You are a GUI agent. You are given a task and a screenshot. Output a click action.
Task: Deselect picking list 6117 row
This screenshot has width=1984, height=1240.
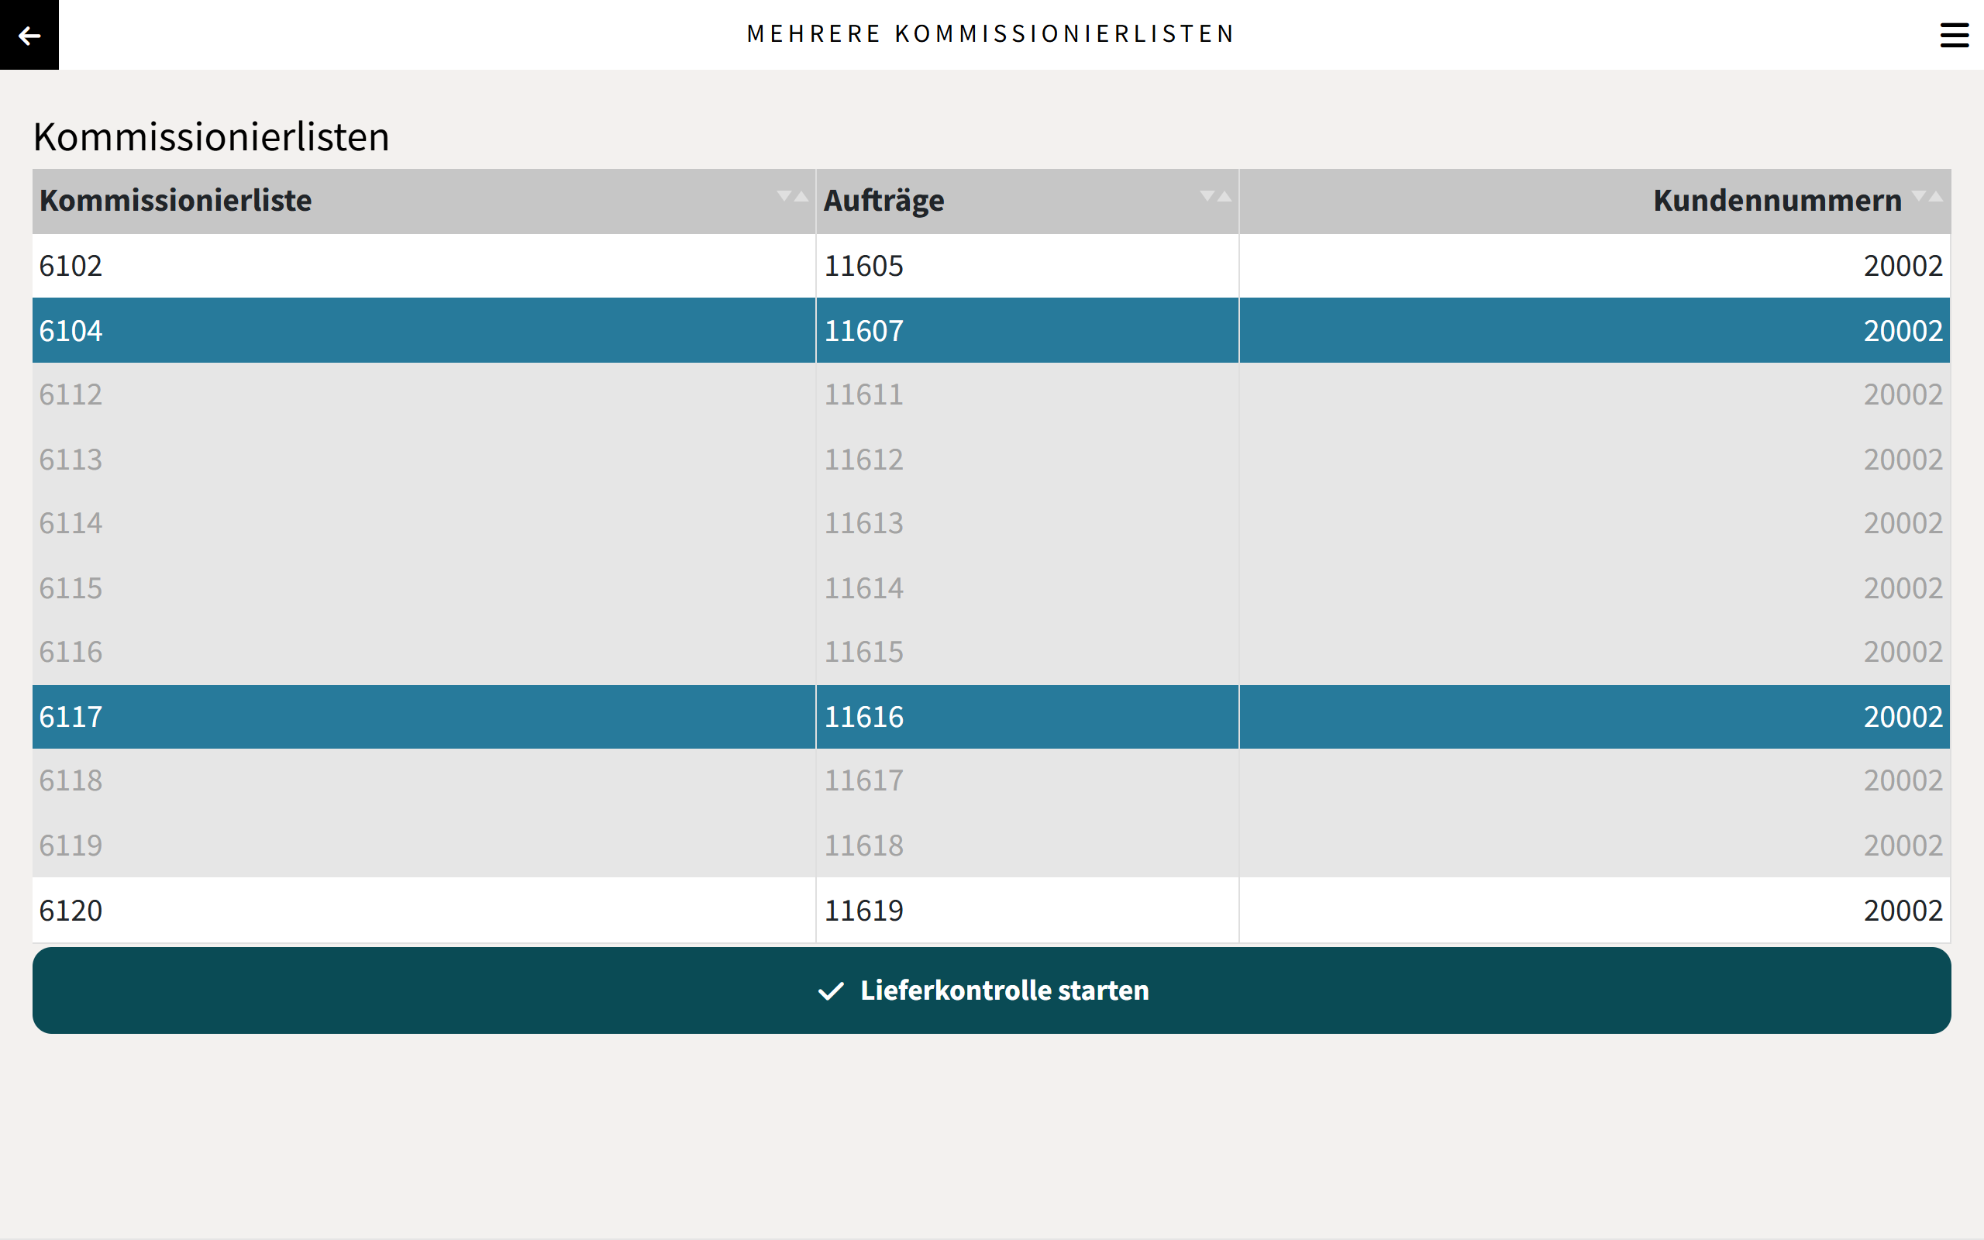pyautogui.click(x=991, y=717)
